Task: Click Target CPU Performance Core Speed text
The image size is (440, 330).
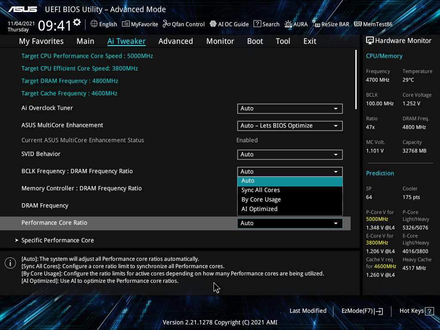Action: tap(87, 56)
